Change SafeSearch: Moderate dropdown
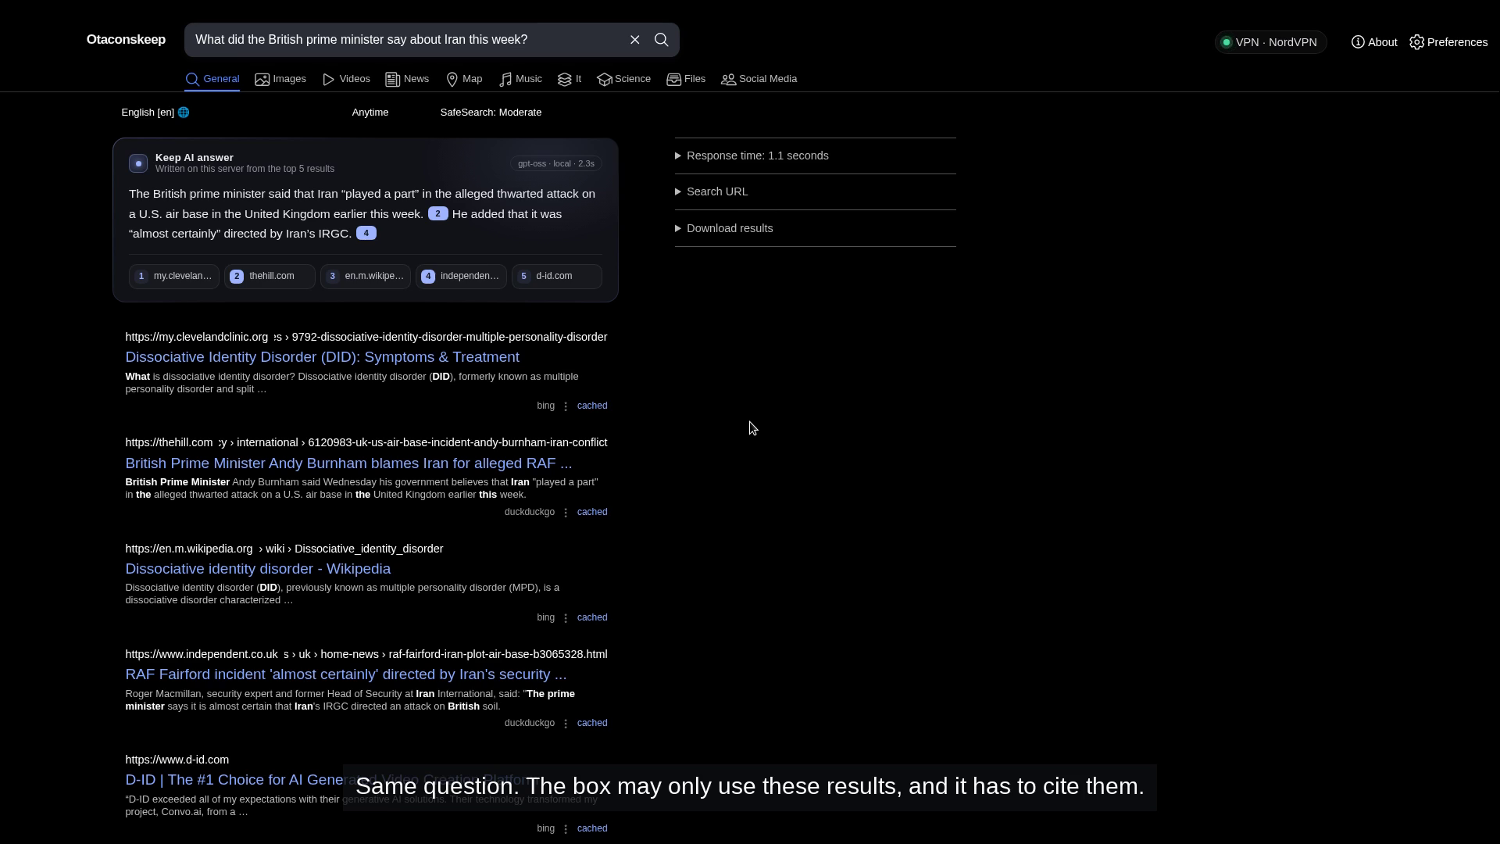This screenshot has height=844, width=1500. 491,113
